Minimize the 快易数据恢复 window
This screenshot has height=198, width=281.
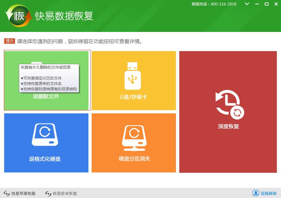pyautogui.click(x=257, y=4)
